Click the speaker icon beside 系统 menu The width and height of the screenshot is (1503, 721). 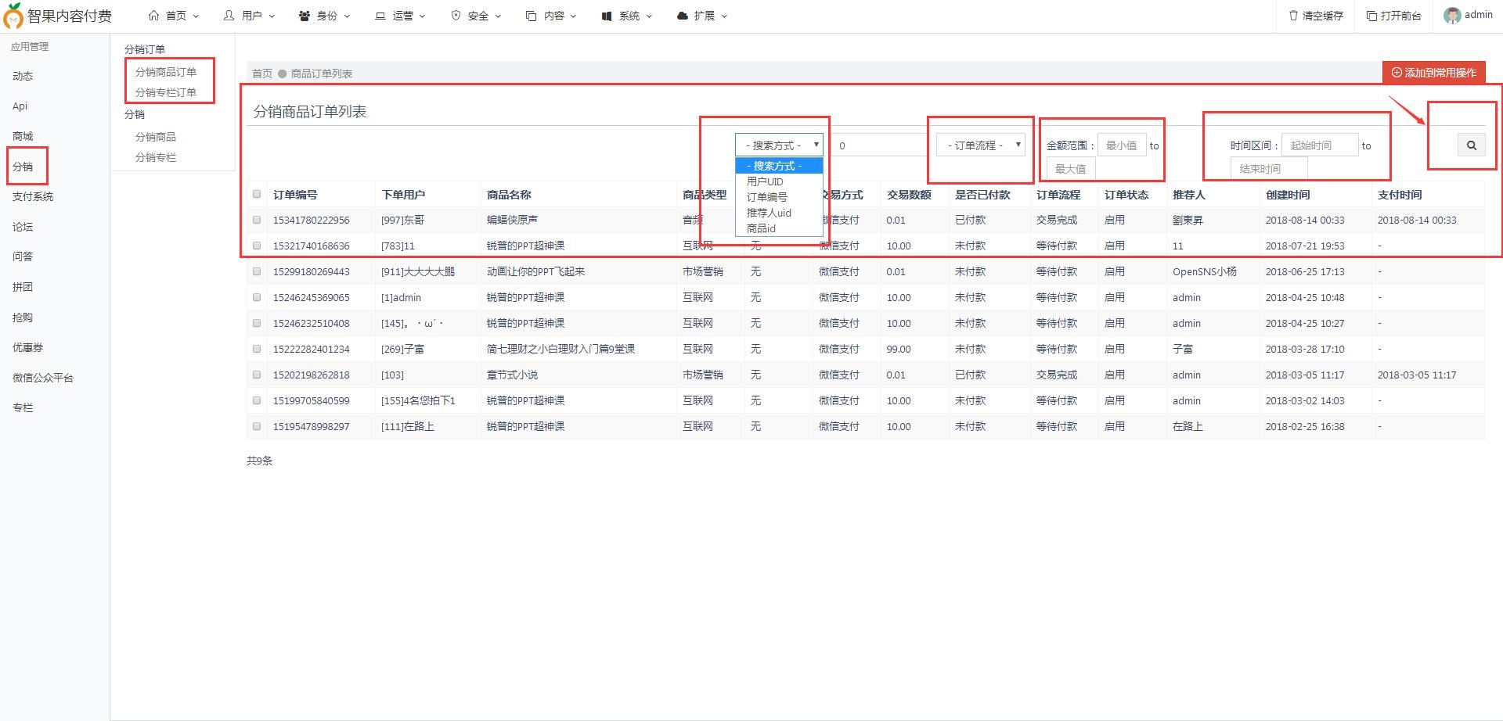pos(605,14)
